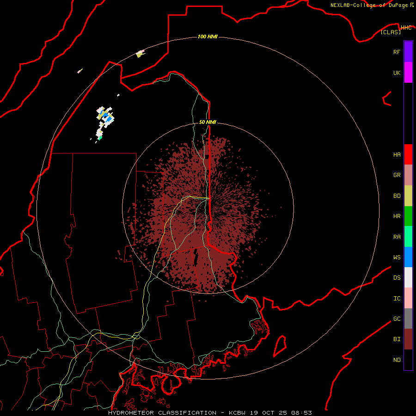Click the small yellow echo near 100 NMI ring
This screenshot has width=416, height=416.
pos(140,55)
